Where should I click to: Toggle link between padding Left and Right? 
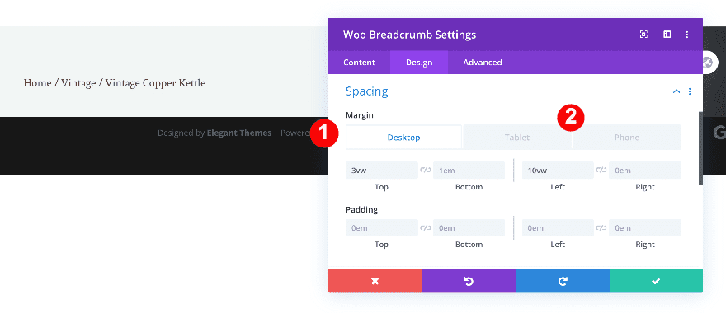click(601, 227)
